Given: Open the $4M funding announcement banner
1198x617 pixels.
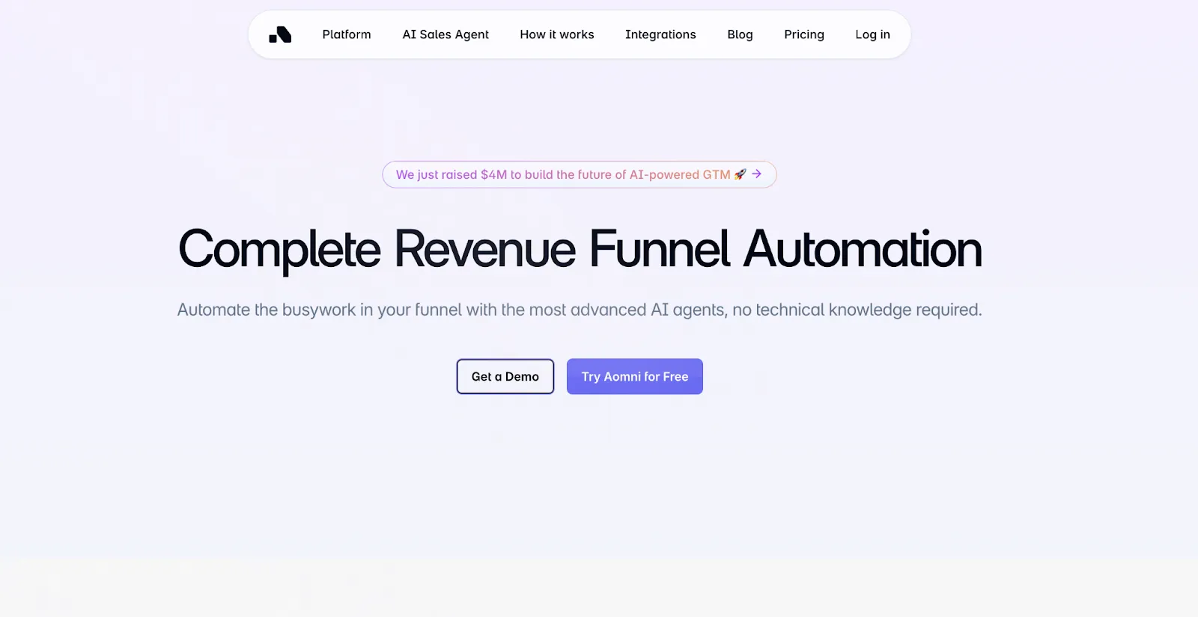Looking at the screenshot, I should point(580,174).
